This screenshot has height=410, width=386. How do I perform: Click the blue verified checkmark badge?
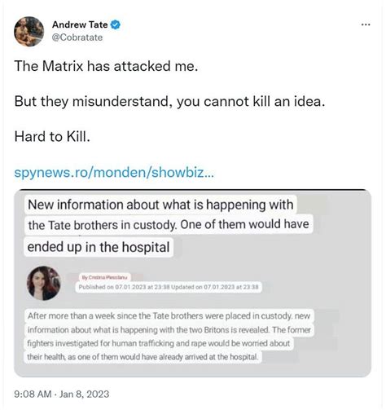click(x=116, y=24)
